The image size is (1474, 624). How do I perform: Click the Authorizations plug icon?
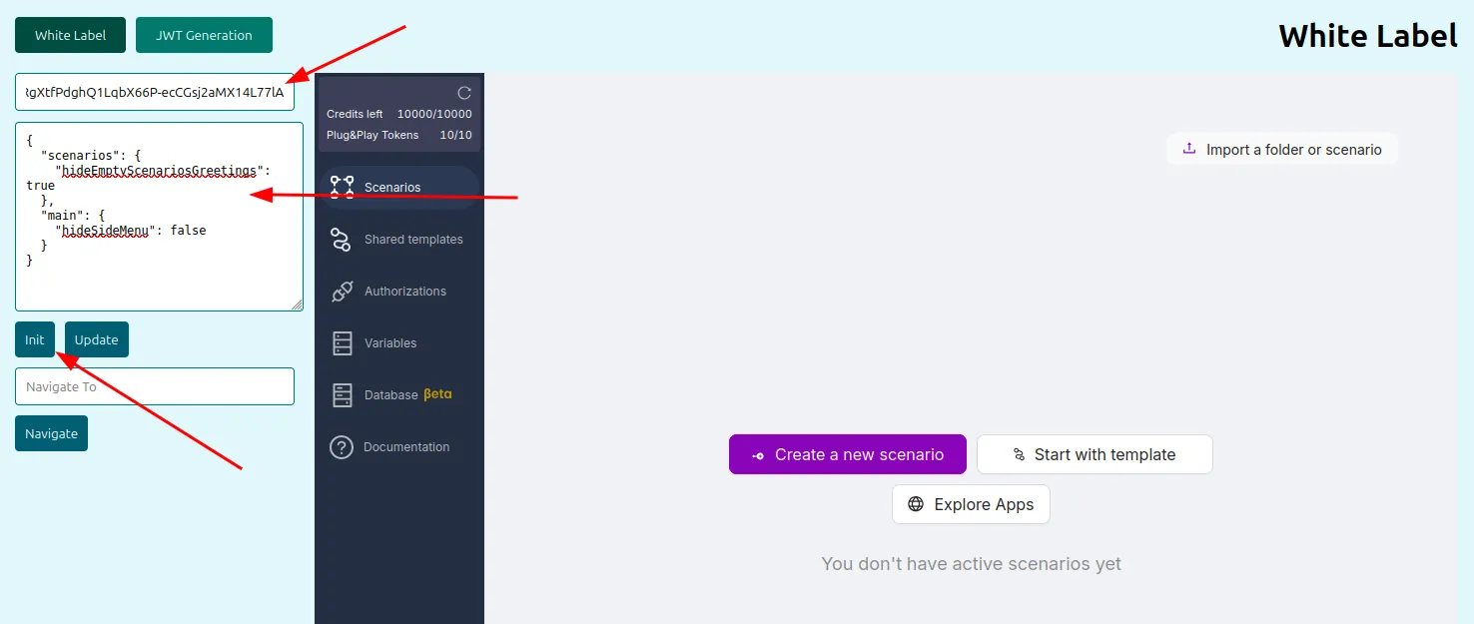pos(343,292)
